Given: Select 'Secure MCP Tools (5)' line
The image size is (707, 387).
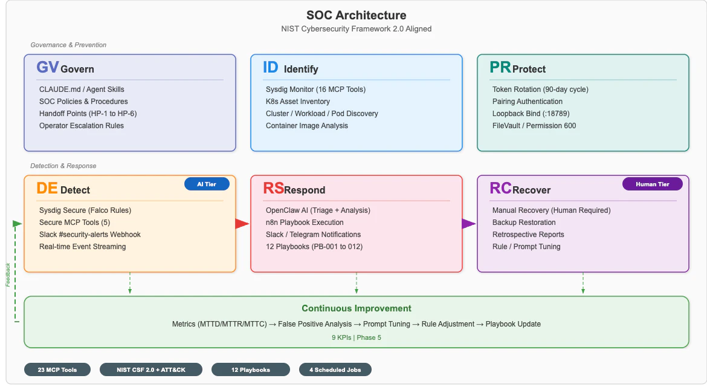Looking at the screenshot, I should click(x=74, y=223).
